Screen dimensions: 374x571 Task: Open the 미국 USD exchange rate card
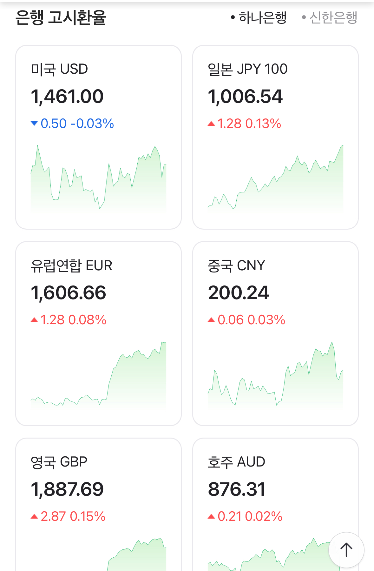pos(98,137)
